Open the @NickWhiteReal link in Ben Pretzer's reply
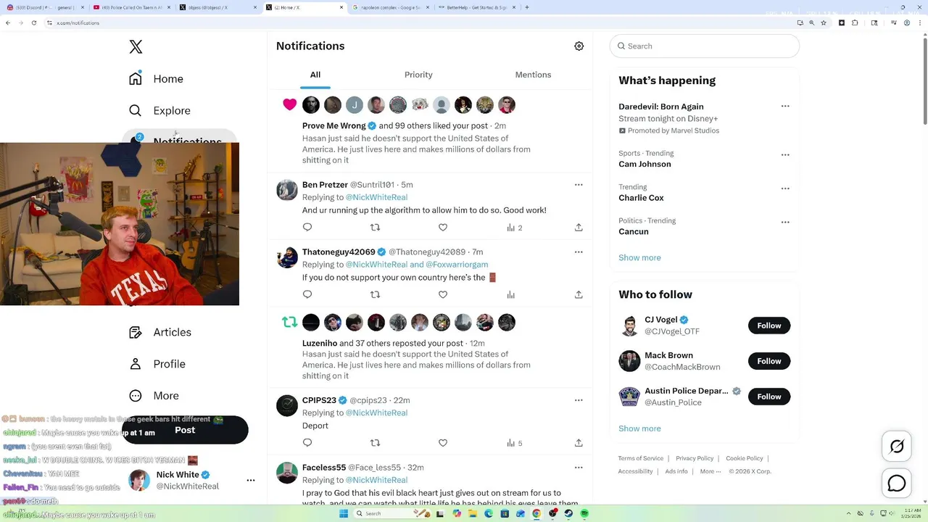This screenshot has width=928, height=522. [376, 197]
